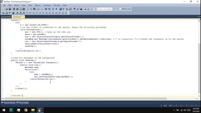This screenshot has height=113, width=201.
Task: Save the file with the floppy disk icon
Action: 10,9
